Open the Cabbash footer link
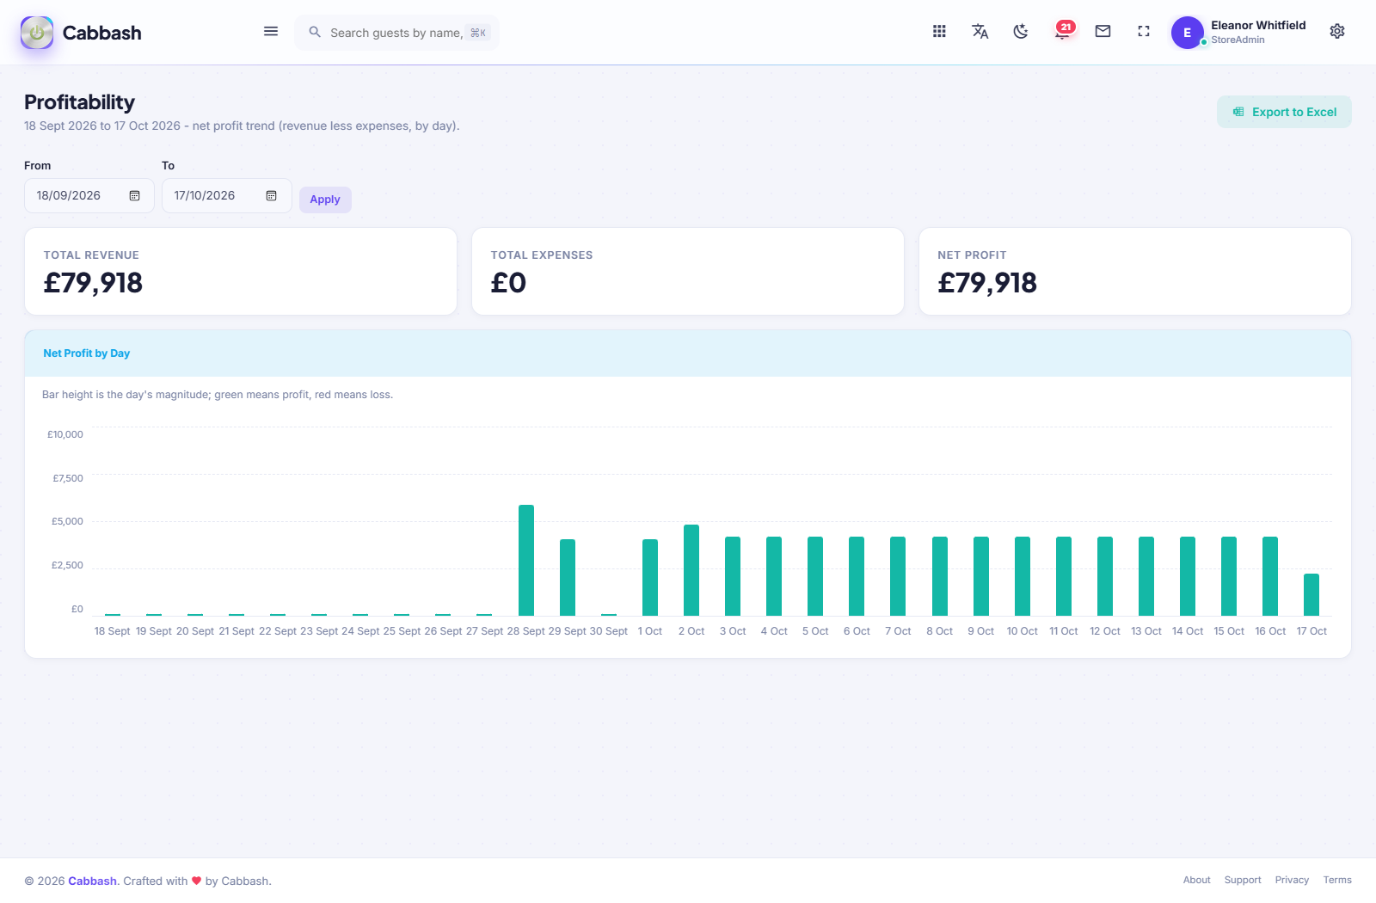The width and height of the screenshot is (1376, 903). coord(92,881)
